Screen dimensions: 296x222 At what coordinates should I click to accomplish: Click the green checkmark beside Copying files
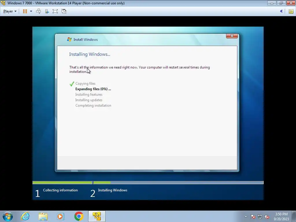pos(72,84)
